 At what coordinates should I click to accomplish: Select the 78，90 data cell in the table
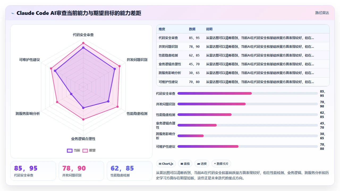pos(194,47)
